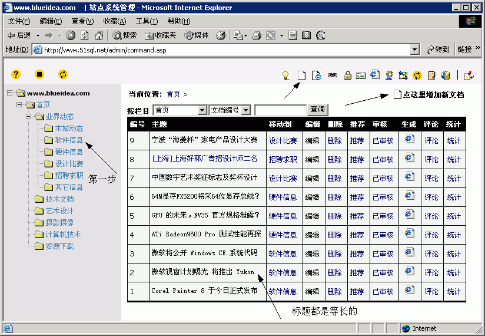Image resolution: width=485 pixels, height=336 pixels.
Task: Click the IE Print icon
Action: point(257,35)
